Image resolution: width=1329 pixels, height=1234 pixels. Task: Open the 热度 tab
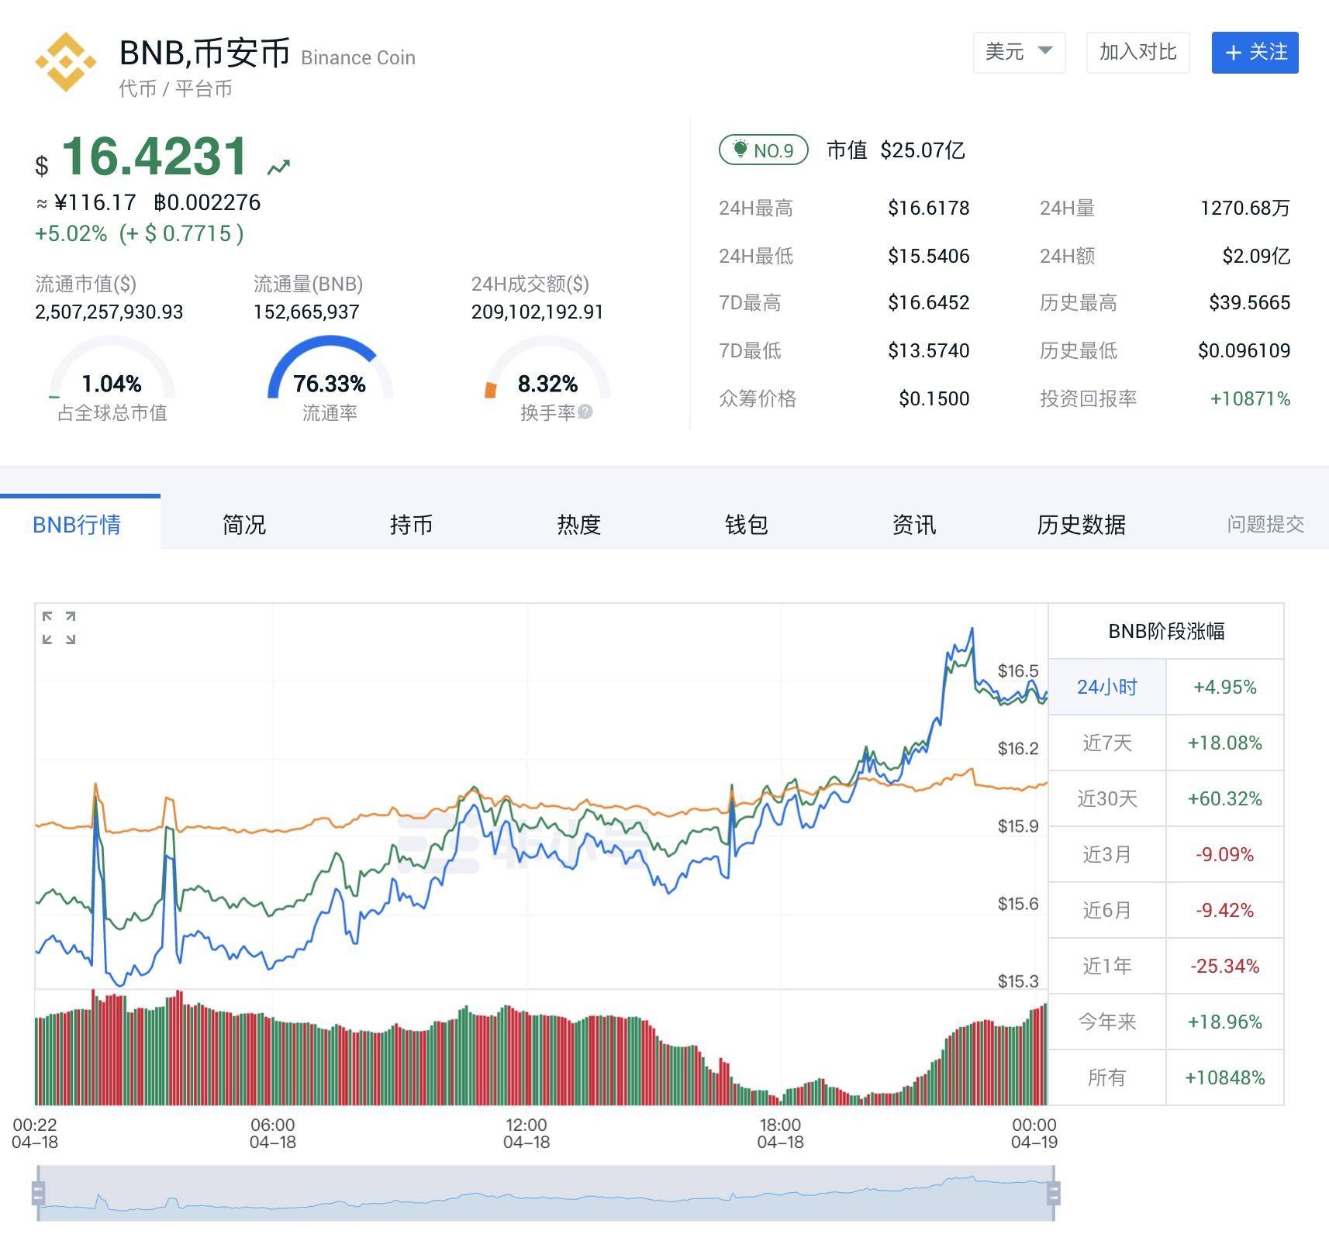[579, 525]
